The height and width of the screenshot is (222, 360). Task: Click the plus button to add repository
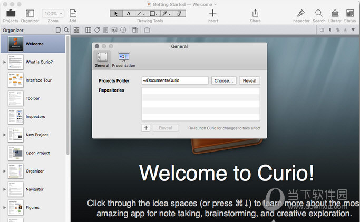coord(146,128)
